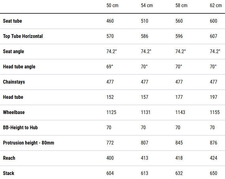The width and height of the screenshot is (225, 179).
Task: Select the 69° head tube angle value
Action: [x=110, y=67]
